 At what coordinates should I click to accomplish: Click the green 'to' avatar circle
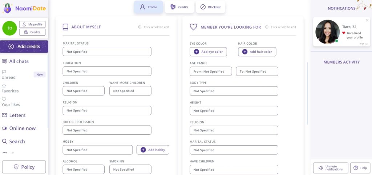pyautogui.click(x=10, y=28)
